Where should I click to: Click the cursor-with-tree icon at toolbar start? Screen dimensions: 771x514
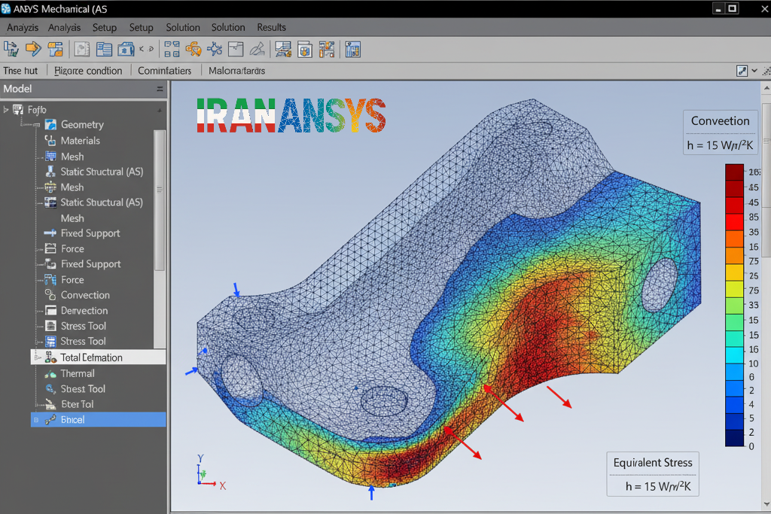point(11,49)
